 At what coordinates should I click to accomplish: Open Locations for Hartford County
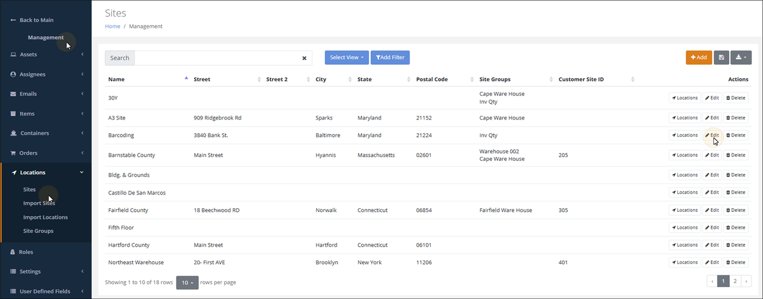(x=685, y=245)
